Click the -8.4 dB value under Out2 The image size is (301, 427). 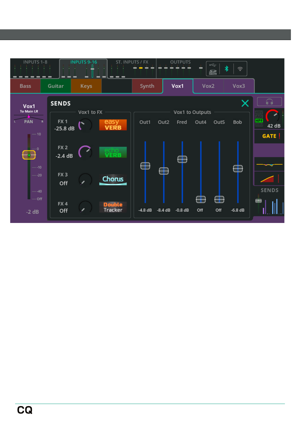coord(163,210)
